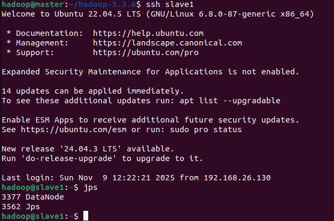Viewport: 334px width, 221px height.
Task: Click the '3562 Jps' output line
Action: 21,206
